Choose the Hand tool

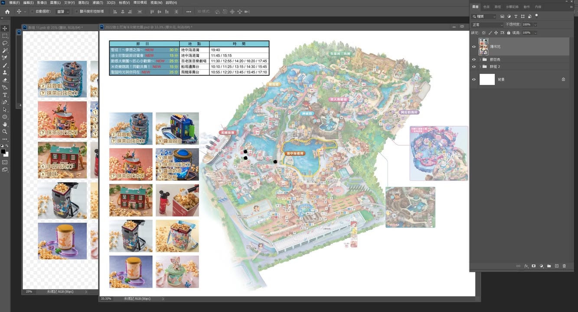click(5, 124)
